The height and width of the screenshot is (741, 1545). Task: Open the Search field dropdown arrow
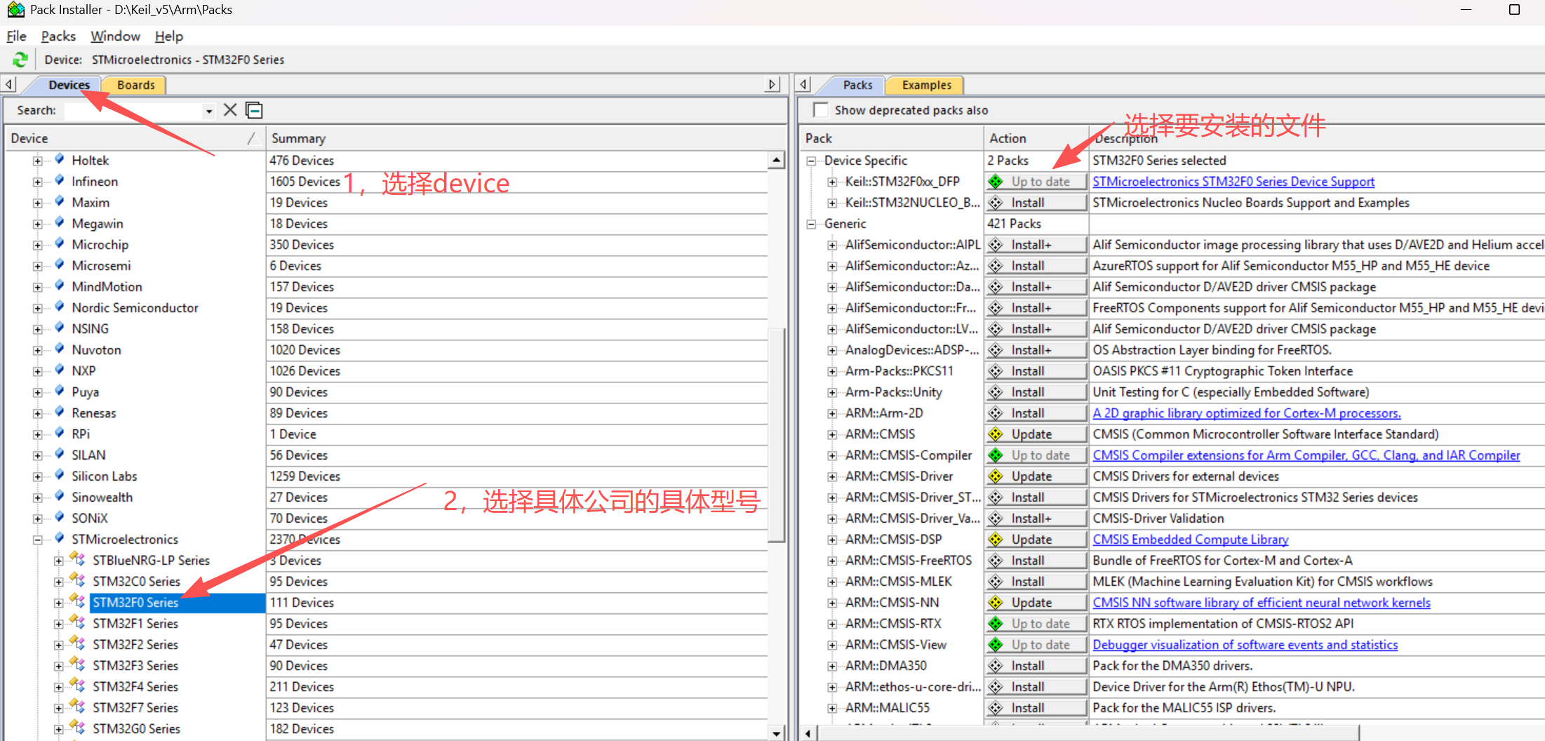point(209,111)
